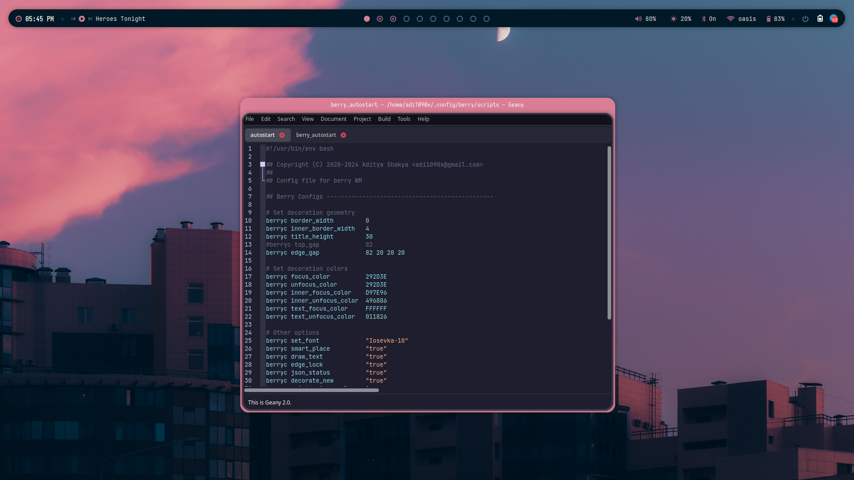854x480 pixels.
Task: Click the brightness sun icon
Action: (673, 19)
